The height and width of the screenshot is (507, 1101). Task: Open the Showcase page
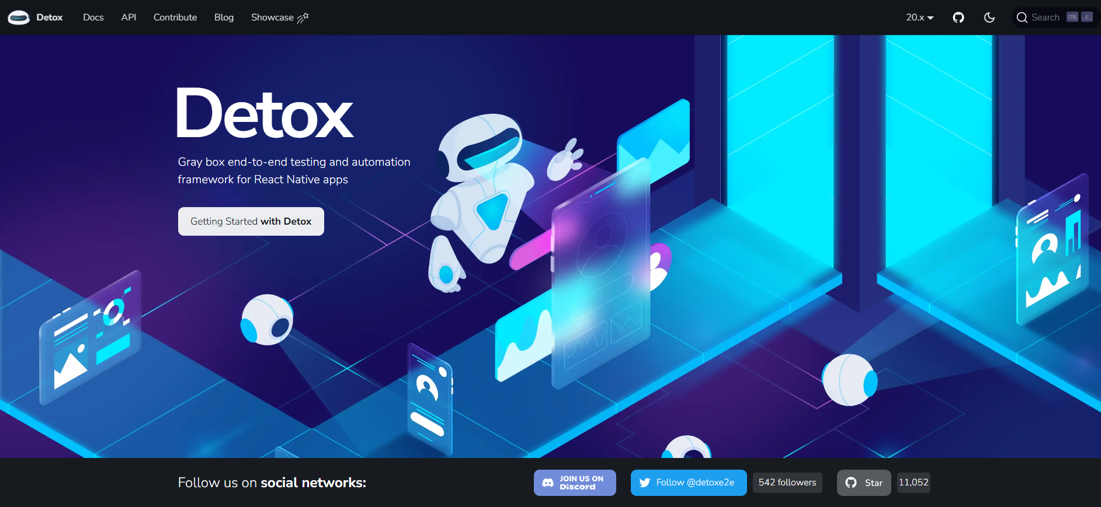pos(280,18)
